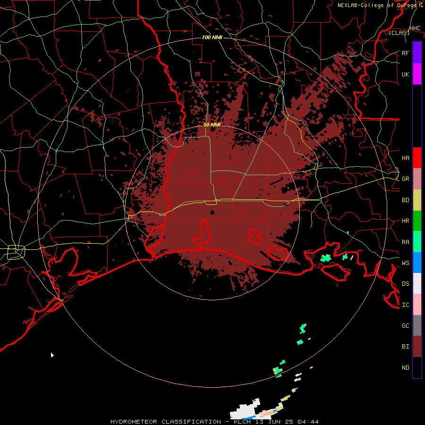Click the HR green legend swatch
Viewport: 425px width, 425px height.
417,221
